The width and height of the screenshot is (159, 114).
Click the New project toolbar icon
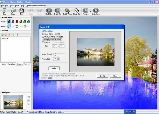click(x=4, y=11)
